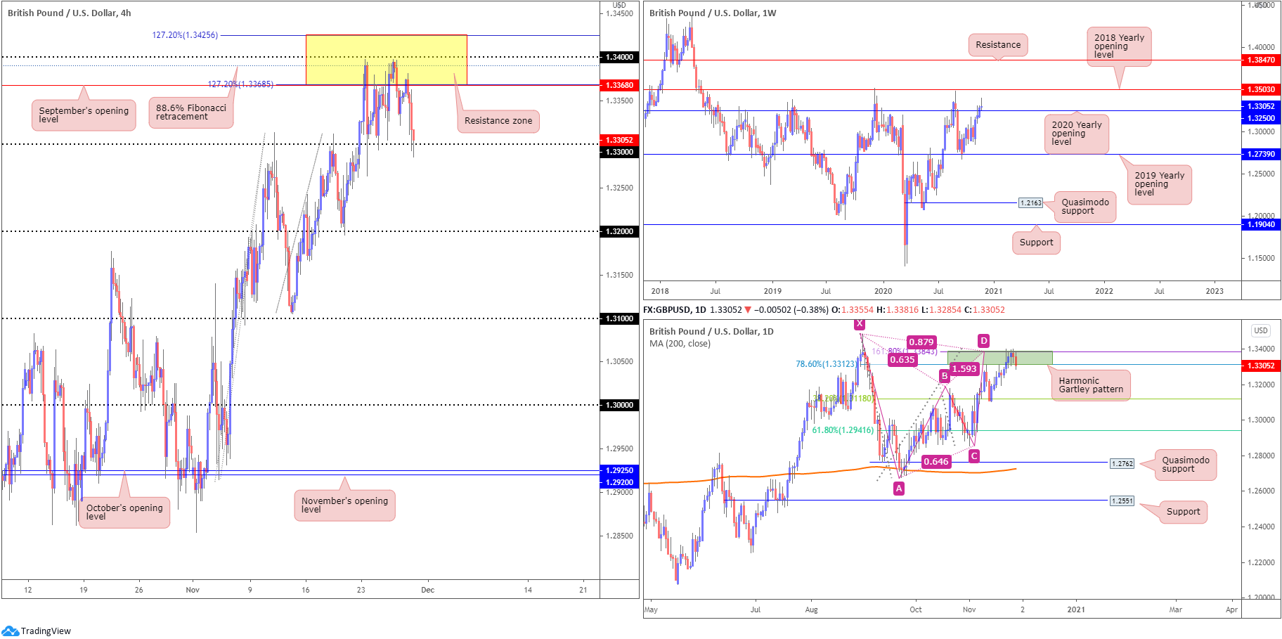Click the 'Quasimodo support' callout on weekly chart
This screenshot has height=639, width=1282.
[1084, 207]
